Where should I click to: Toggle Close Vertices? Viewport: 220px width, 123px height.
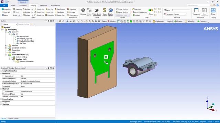click(122, 12)
